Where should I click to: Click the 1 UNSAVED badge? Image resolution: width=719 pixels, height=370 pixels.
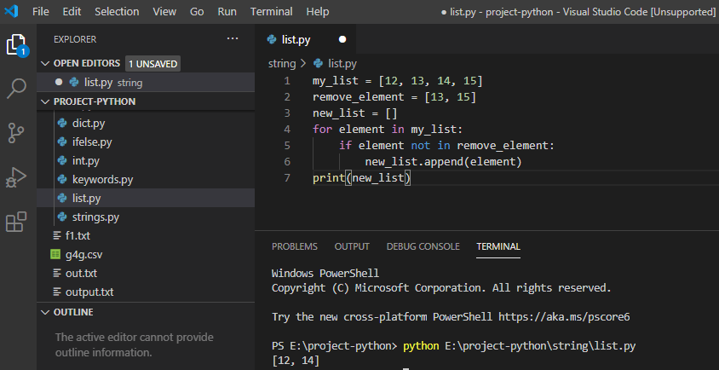tap(152, 64)
